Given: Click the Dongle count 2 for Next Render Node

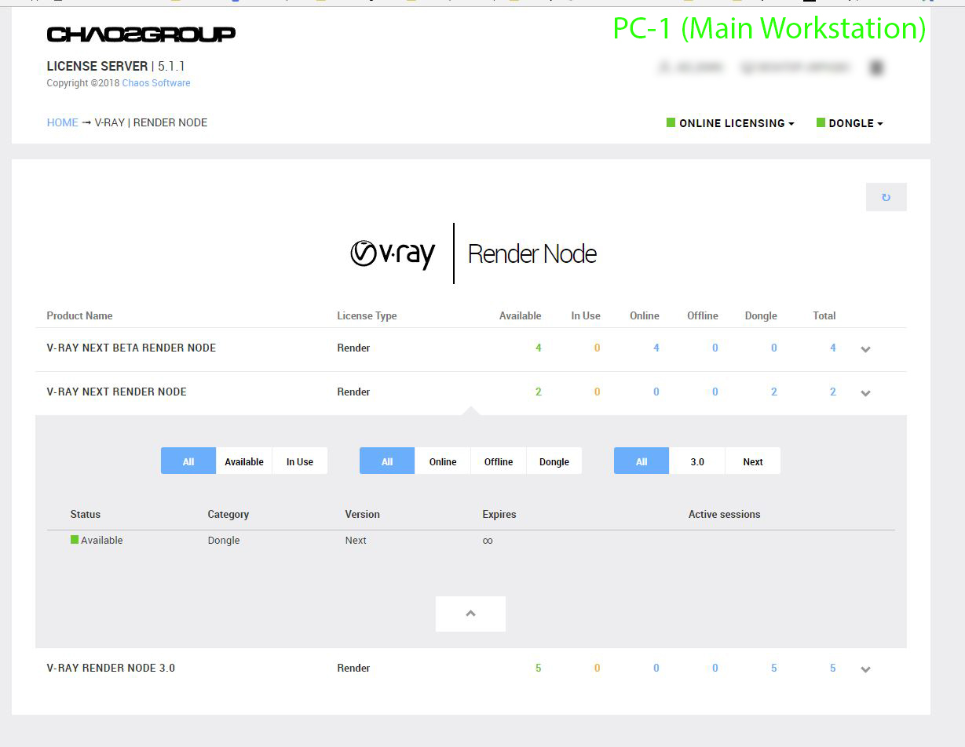Looking at the screenshot, I should coord(773,392).
